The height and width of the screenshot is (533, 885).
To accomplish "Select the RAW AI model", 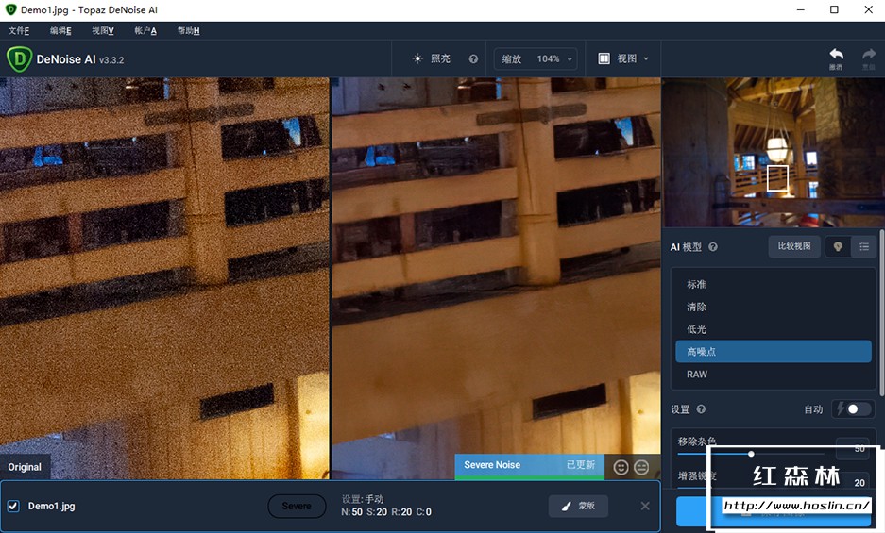I will pos(774,374).
